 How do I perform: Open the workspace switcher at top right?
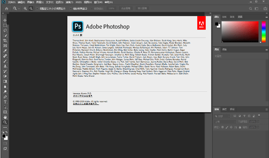tap(257, 8)
